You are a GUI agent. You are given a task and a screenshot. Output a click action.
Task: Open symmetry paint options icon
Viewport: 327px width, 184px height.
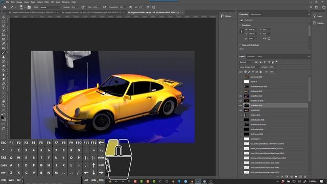click(153, 7)
